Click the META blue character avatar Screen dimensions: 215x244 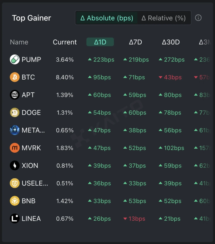15,130
